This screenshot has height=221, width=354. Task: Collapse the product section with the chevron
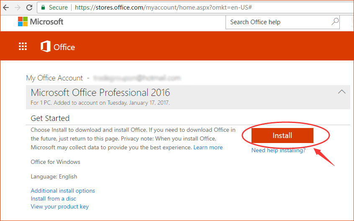click(341, 92)
